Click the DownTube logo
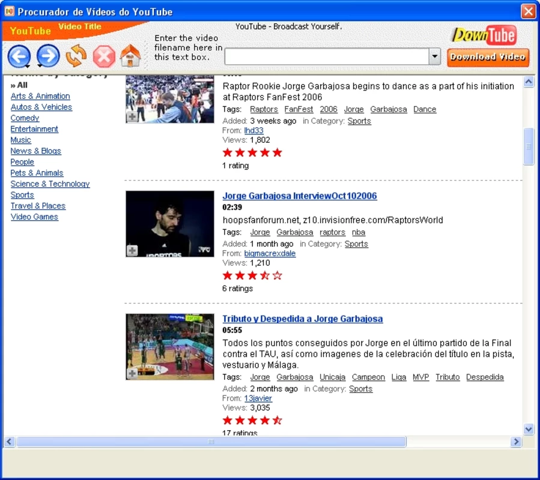Viewport: 540px width, 480px height. (x=485, y=35)
